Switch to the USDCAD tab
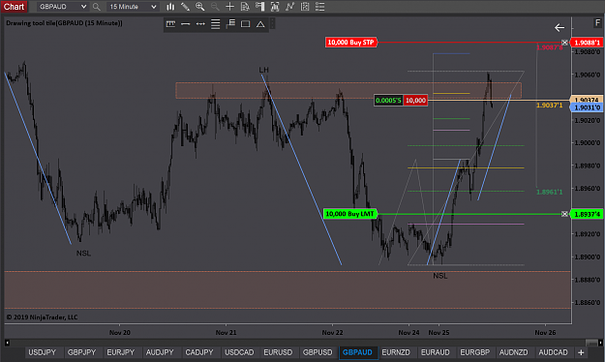 (x=239, y=352)
